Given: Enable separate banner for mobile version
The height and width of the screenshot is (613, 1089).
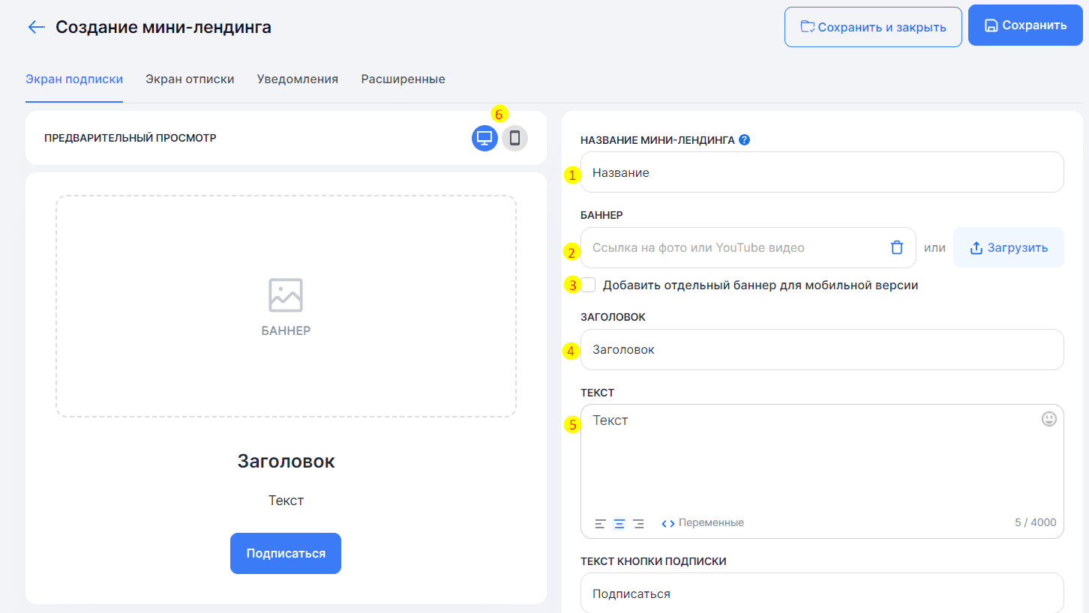Looking at the screenshot, I should [x=589, y=285].
